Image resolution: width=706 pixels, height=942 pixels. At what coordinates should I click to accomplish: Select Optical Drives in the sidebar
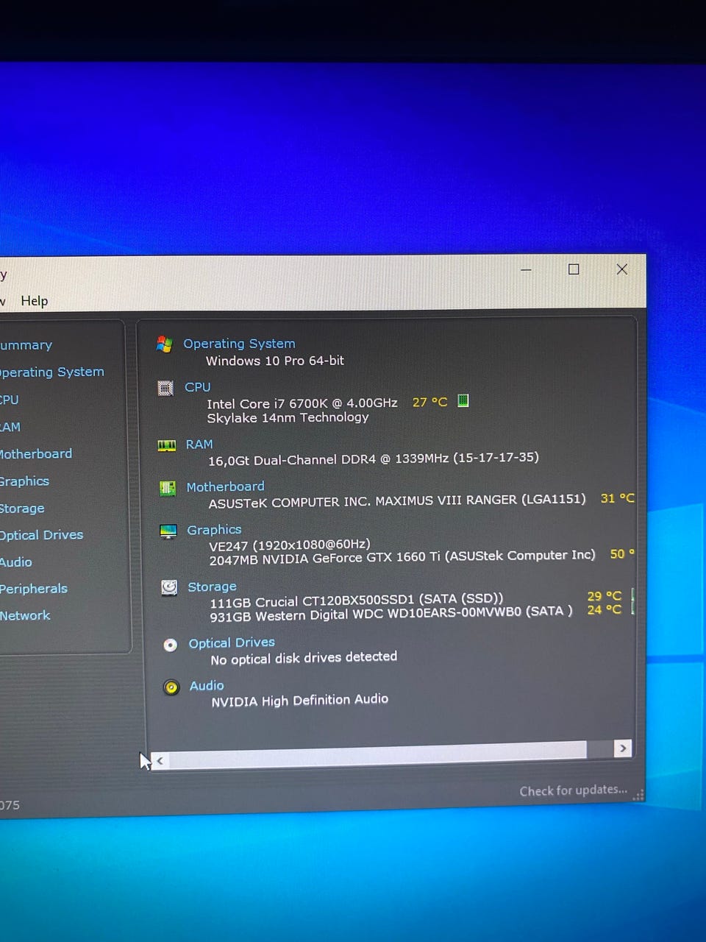pos(41,535)
